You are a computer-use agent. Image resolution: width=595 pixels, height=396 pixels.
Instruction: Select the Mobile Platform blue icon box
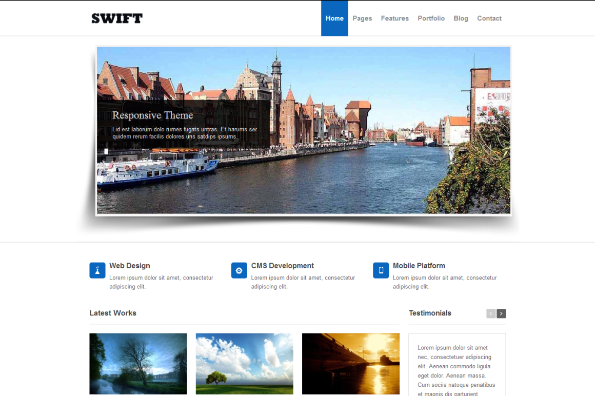(381, 270)
